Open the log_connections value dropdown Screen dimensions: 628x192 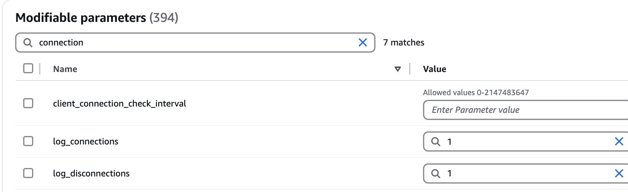click(525, 141)
